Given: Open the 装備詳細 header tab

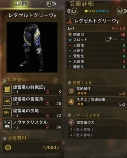Looking at the screenshot, I should coord(82,4).
